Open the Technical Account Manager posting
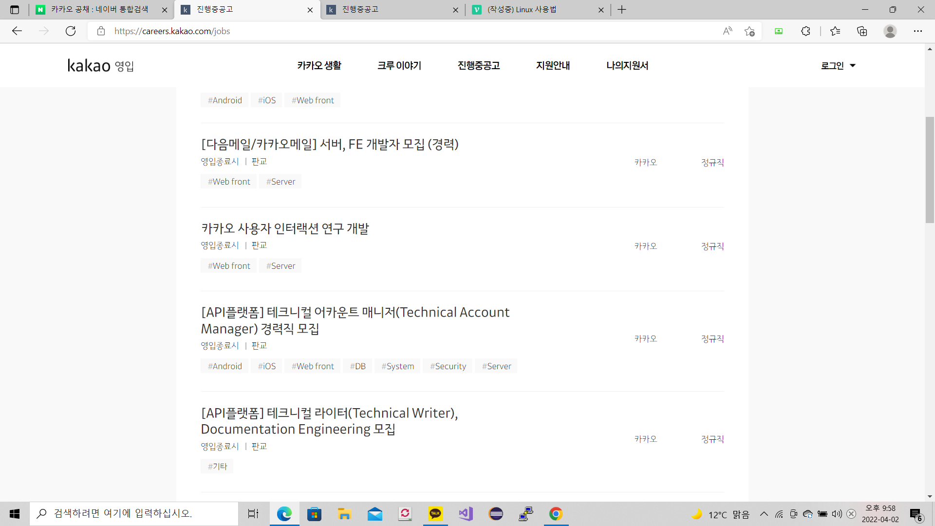Viewport: 935px width, 526px height. [x=355, y=320]
